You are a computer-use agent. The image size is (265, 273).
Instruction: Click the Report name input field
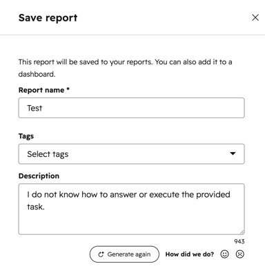click(131, 108)
